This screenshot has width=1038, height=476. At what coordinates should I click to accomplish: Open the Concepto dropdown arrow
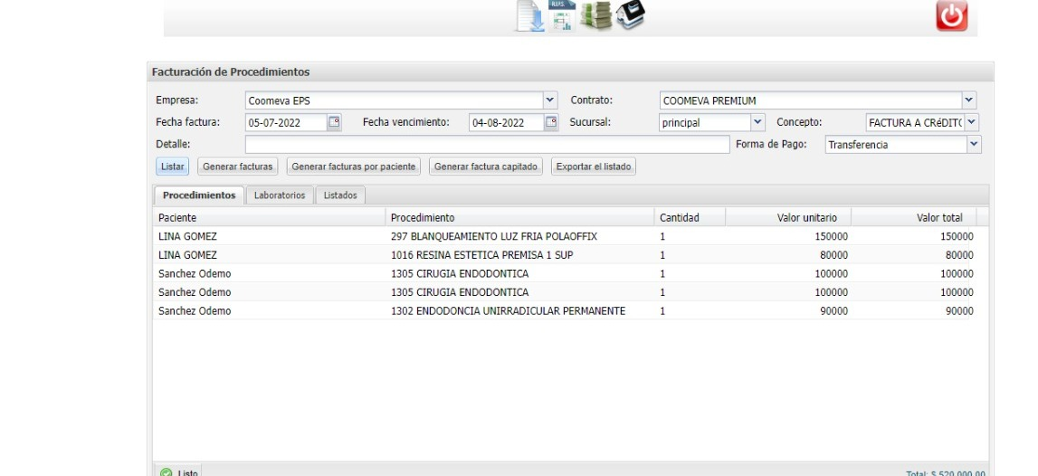pos(971,122)
